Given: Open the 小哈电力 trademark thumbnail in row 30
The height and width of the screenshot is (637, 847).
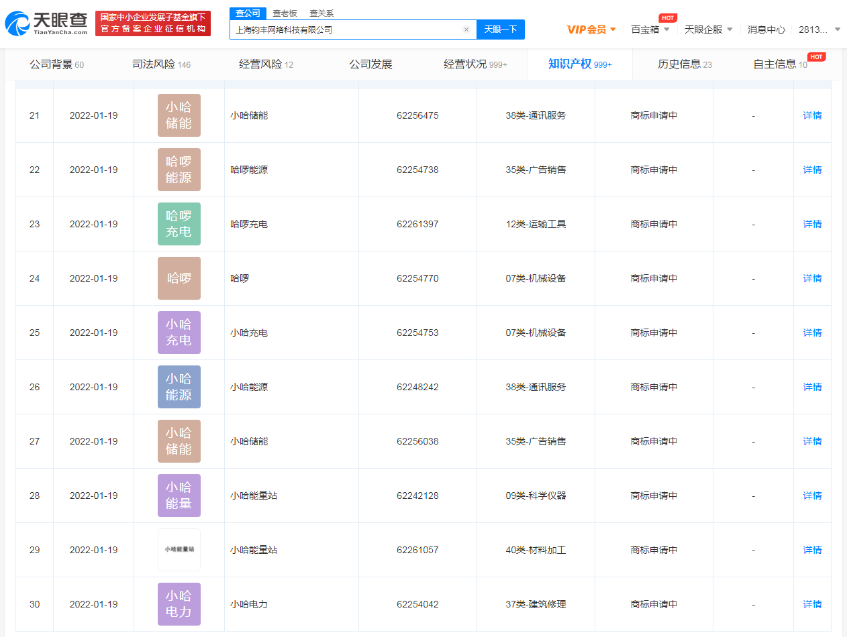Looking at the screenshot, I should click(179, 604).
